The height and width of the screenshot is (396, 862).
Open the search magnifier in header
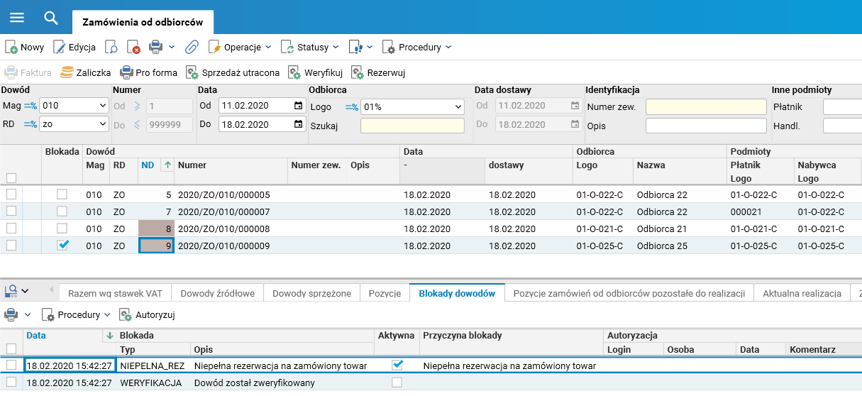click(x=51, y=18)
